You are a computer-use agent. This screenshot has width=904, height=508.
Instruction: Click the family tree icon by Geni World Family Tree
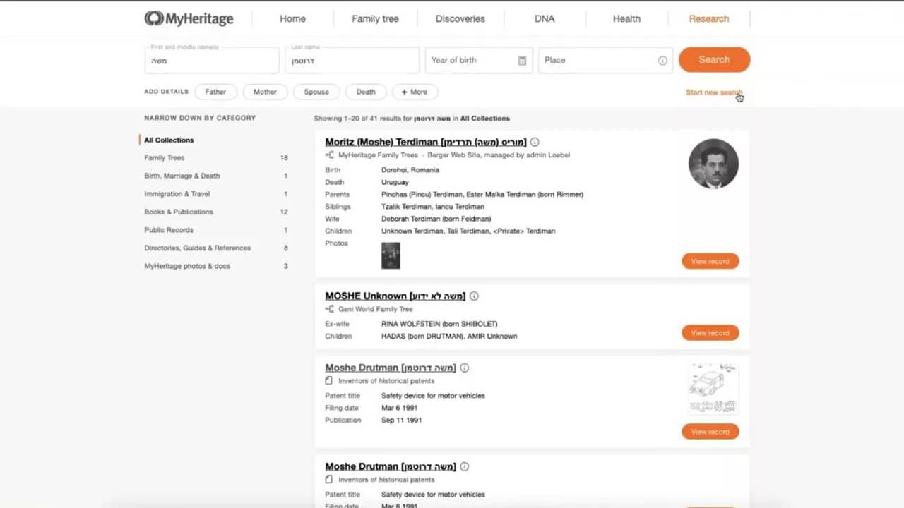click(330, 309)
